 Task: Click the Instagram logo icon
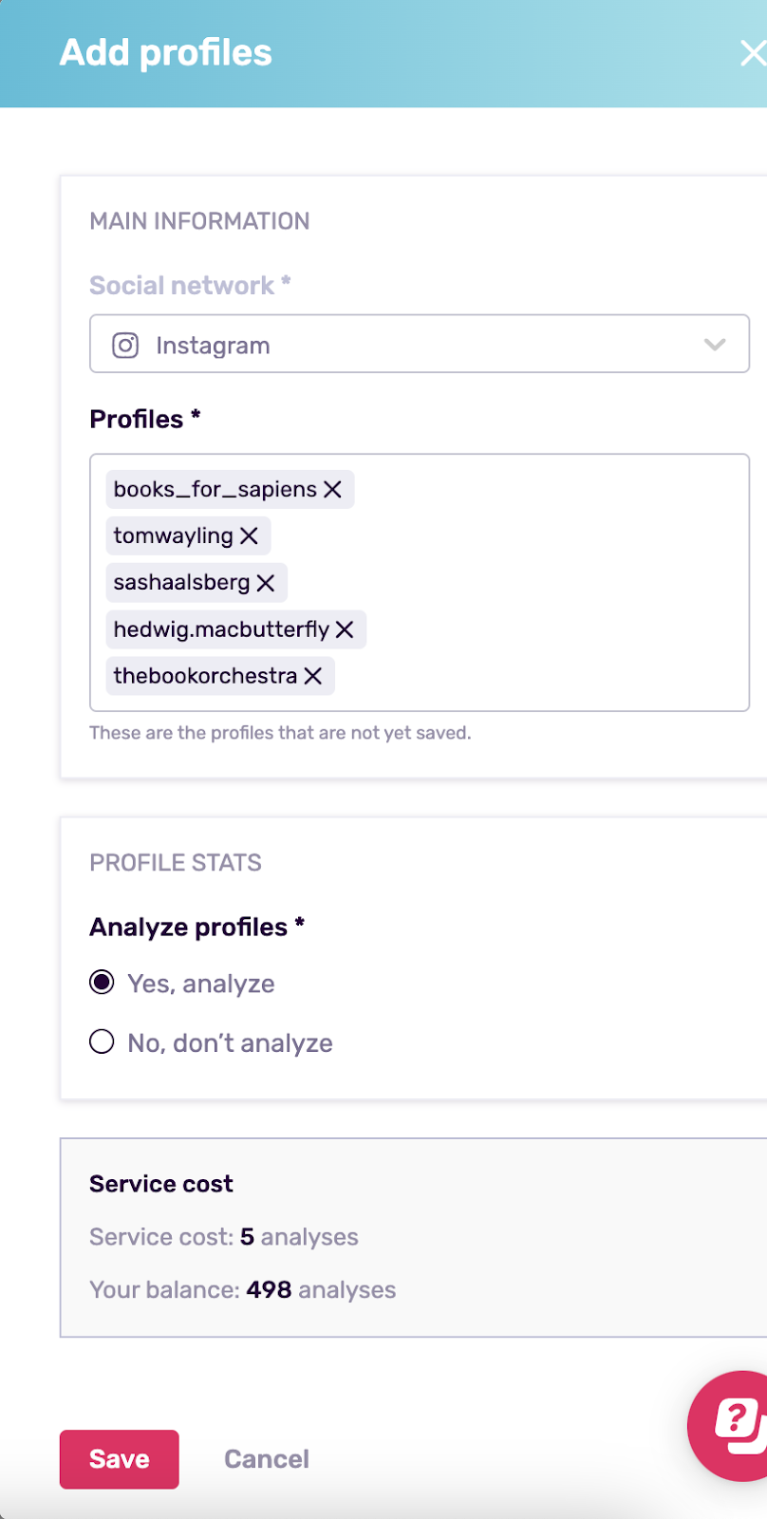125,345
